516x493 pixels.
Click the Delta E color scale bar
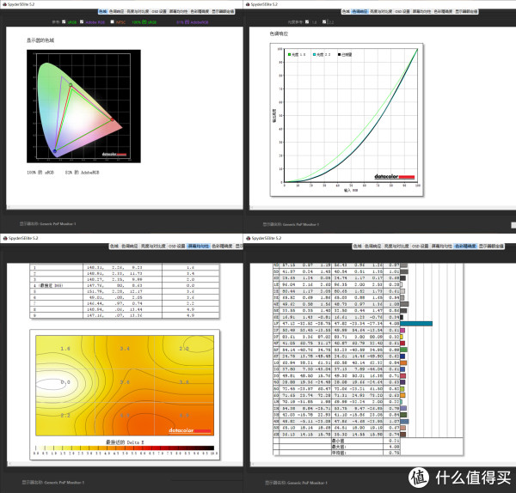(x=125, y=448)
